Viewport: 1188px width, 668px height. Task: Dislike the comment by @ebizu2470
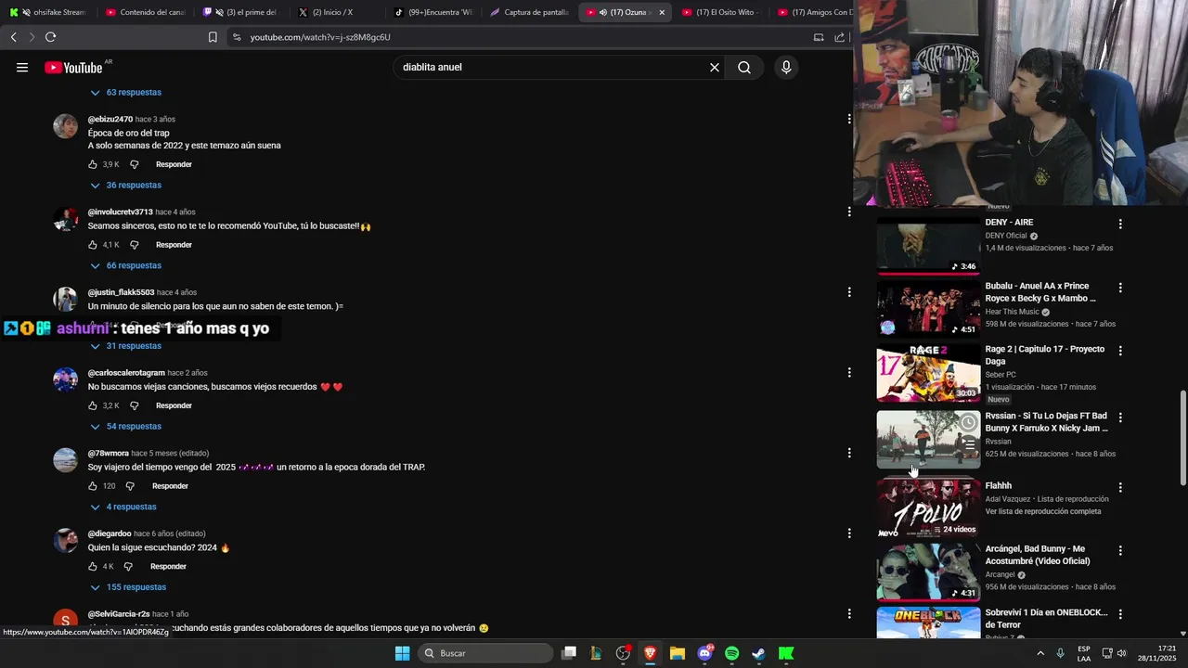tap(134, 164)
